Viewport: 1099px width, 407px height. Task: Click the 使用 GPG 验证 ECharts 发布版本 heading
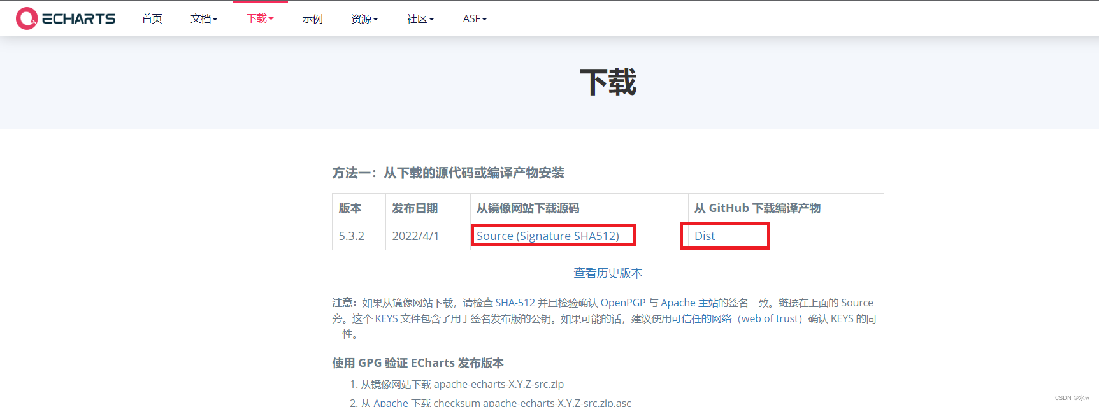(418, 362)
